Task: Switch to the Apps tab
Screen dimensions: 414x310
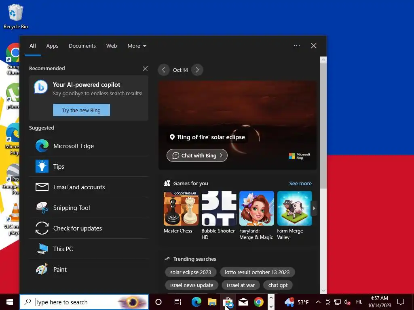Action: pos(52,46)
